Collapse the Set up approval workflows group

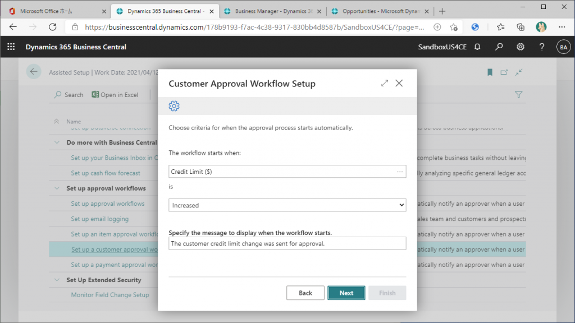57,188
